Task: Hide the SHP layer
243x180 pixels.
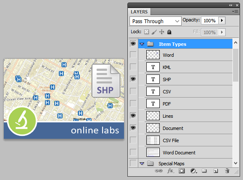Action: [x=133, y=79]
